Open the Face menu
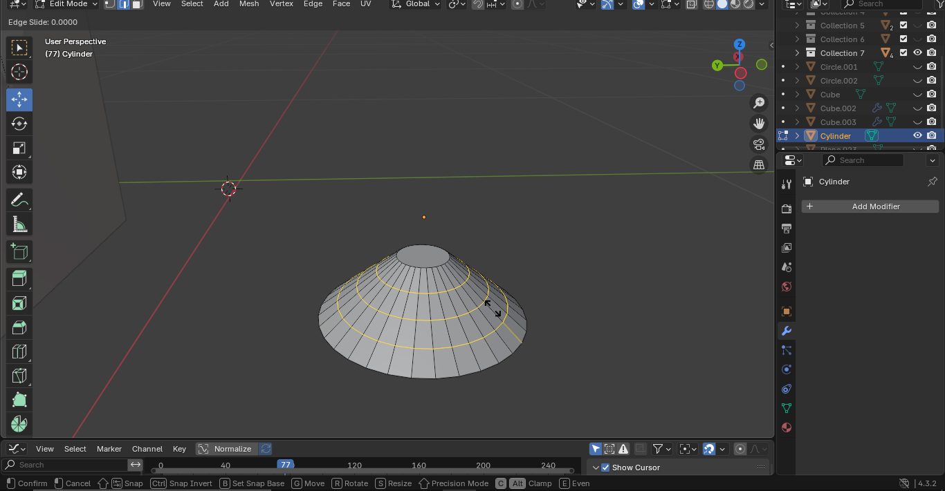The height and width of the screenshot is (491, 945). [341, 4]
